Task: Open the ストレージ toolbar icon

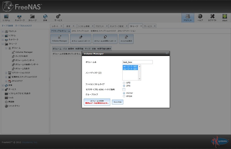Action: click(32, 18)
